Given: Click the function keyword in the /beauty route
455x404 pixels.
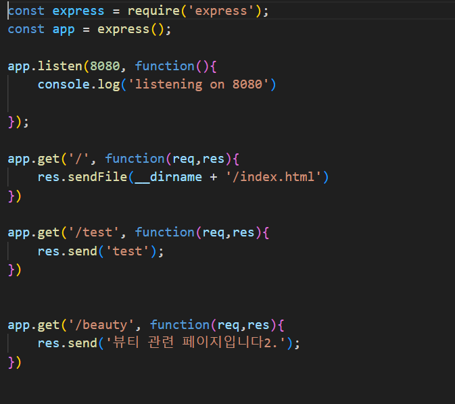Looking at the screenshot, I should pos(180,325).
